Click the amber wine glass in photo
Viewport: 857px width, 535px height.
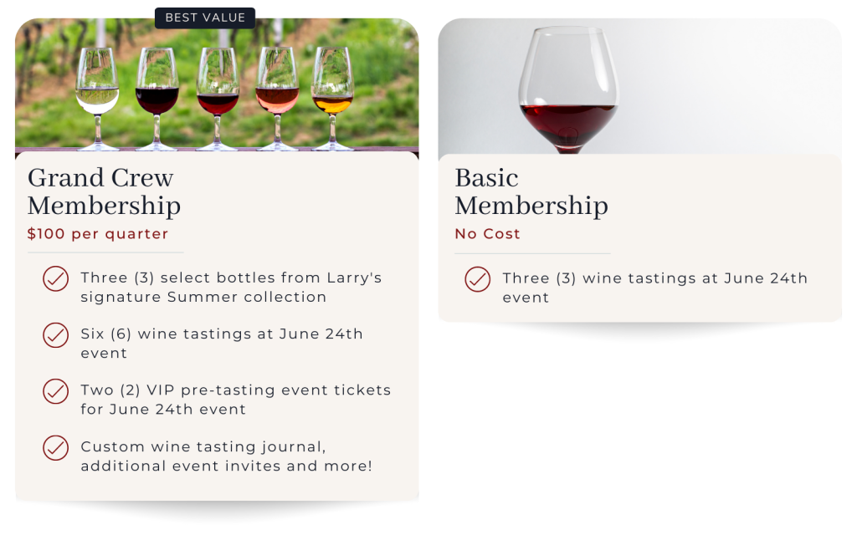tap(332, 99)
